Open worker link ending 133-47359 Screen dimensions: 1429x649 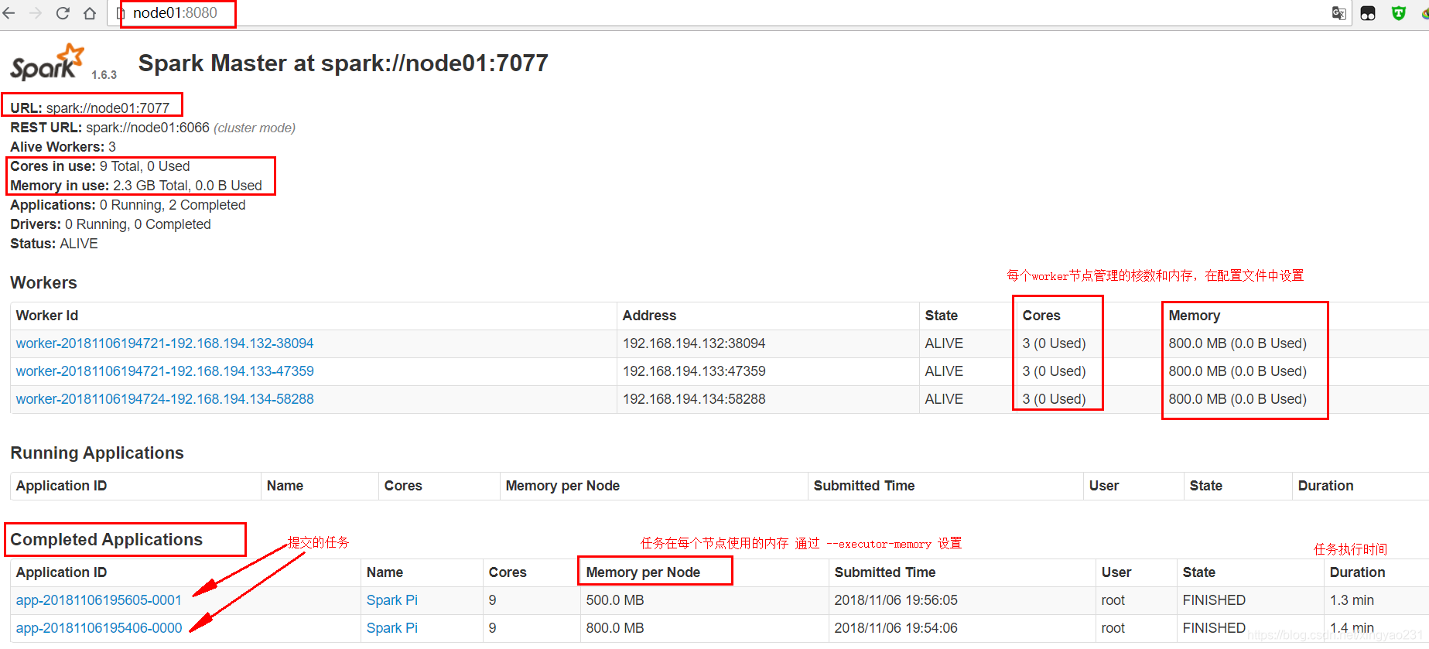tap(165, 371)
